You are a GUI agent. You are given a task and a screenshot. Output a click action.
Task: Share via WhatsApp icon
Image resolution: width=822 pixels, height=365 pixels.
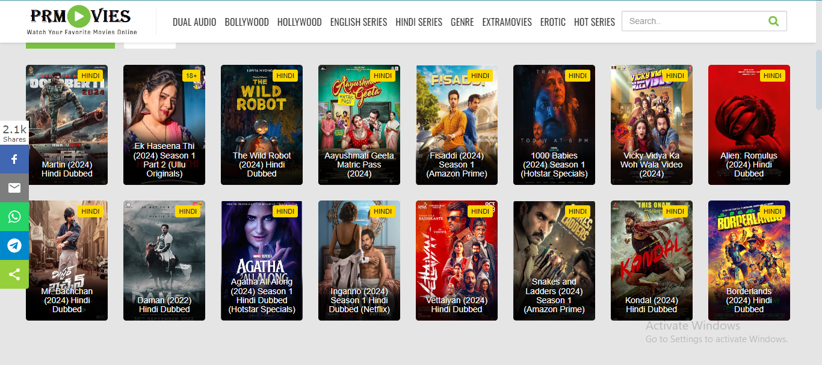coord(14,217)
